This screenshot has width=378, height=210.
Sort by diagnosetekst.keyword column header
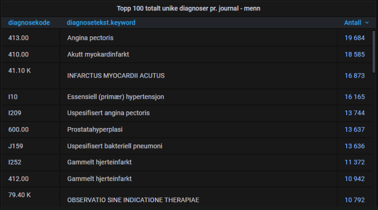pyautogui.click(x=101, y=23)
